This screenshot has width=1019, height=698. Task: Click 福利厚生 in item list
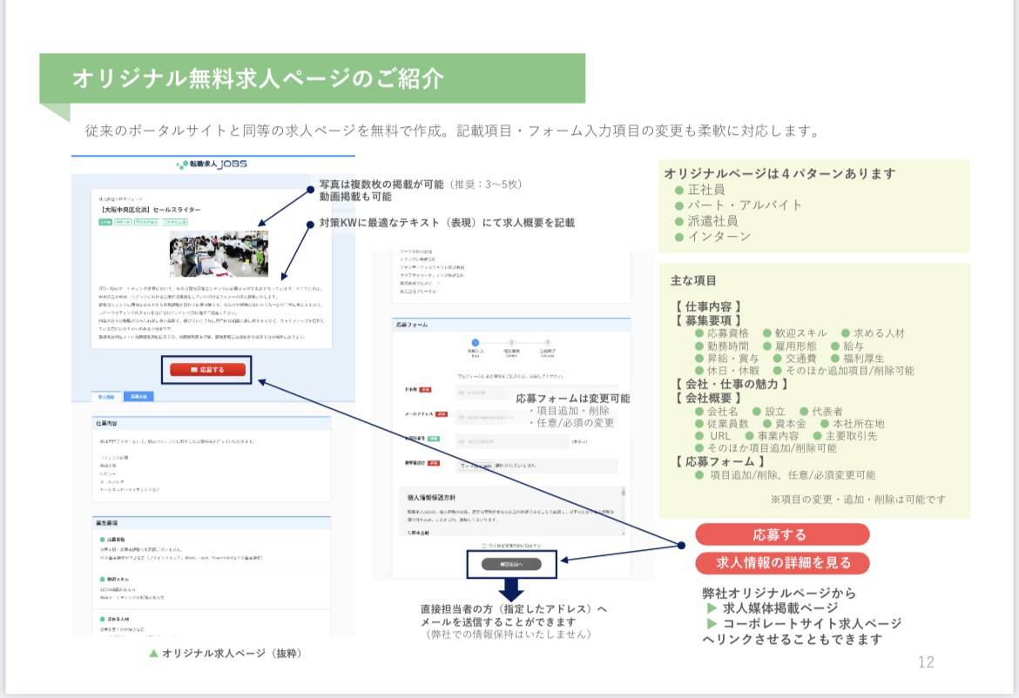pos(864,358)
